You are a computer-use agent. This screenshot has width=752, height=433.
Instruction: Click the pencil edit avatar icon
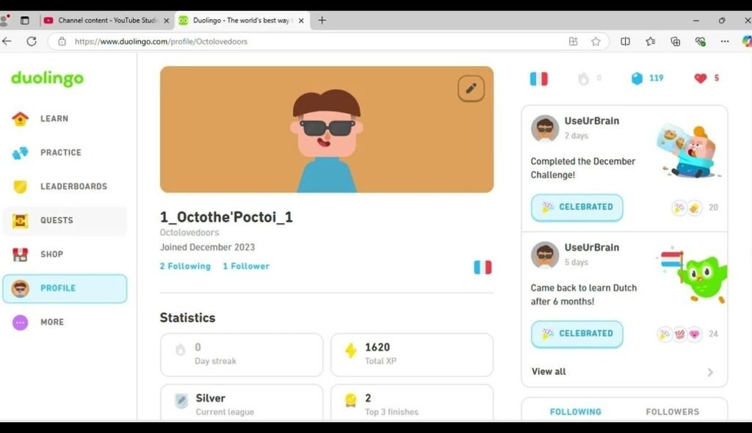pos(471,89)
